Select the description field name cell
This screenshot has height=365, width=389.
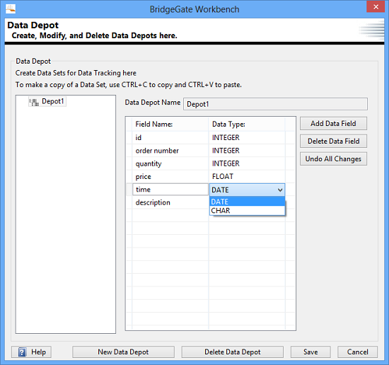tap(170, 202)
